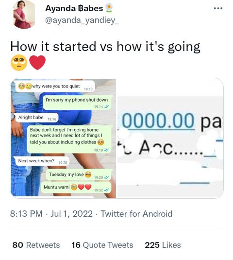The image size is (233, 260).
Task: Click the pleading face emoji in tweet
Action: 19,63
